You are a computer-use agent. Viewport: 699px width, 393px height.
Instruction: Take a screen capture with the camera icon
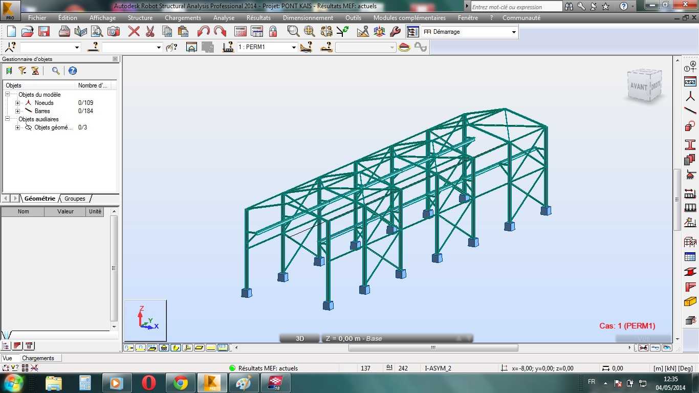click(113, 31)
